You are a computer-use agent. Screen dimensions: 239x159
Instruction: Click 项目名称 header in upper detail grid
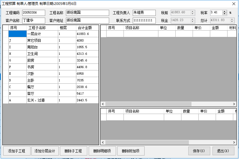click(x=141, y=28)
